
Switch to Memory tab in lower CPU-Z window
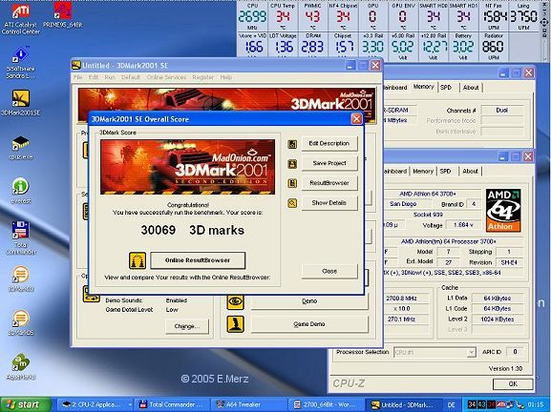423,171
